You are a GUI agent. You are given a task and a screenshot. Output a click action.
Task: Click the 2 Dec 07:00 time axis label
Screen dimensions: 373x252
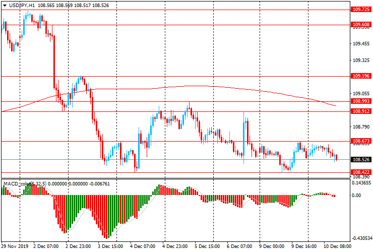pos(46,246)
